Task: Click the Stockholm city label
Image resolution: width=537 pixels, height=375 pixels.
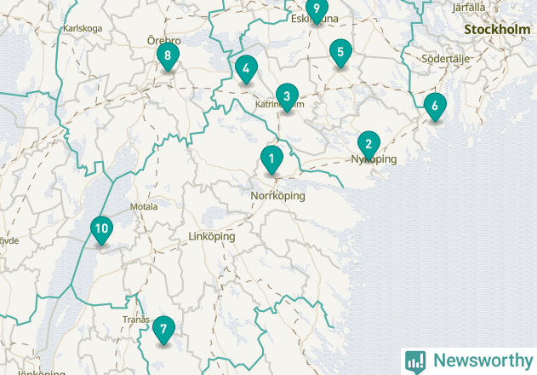Action: [x=497, y=30]
